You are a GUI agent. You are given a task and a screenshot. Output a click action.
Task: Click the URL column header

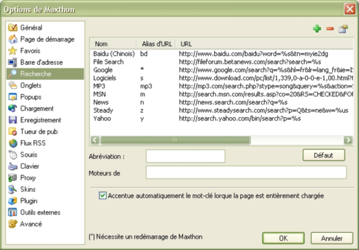pyautogui.click(x=264, y=44)
